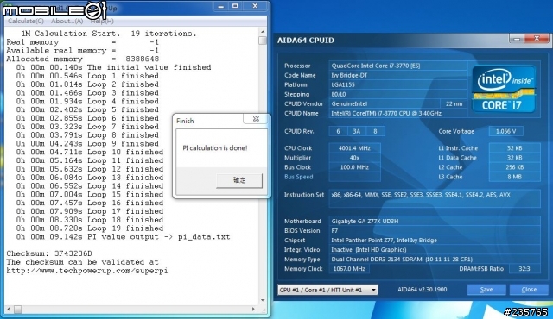Click the Chipset value 'Intel Panther Point Z77'
The width and height of the screenshot is (553, 319).
(435, 241)
